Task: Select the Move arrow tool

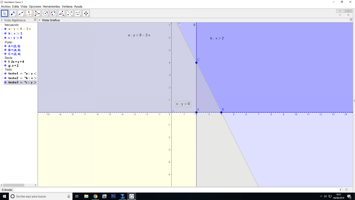Action: click(4, 13)
